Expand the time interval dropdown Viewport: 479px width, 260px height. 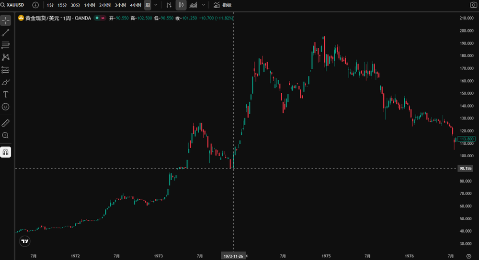point(156,5)
